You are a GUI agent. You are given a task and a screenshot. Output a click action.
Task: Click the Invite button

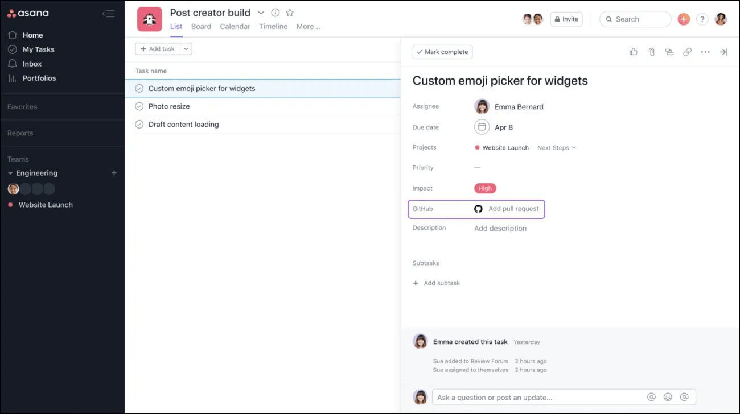click(x=566, y=19)
